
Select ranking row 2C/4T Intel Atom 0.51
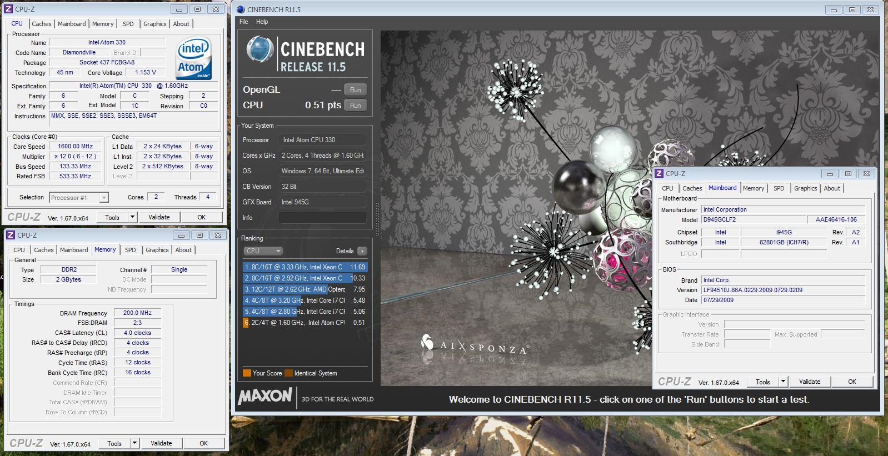(x=305, y=323)
